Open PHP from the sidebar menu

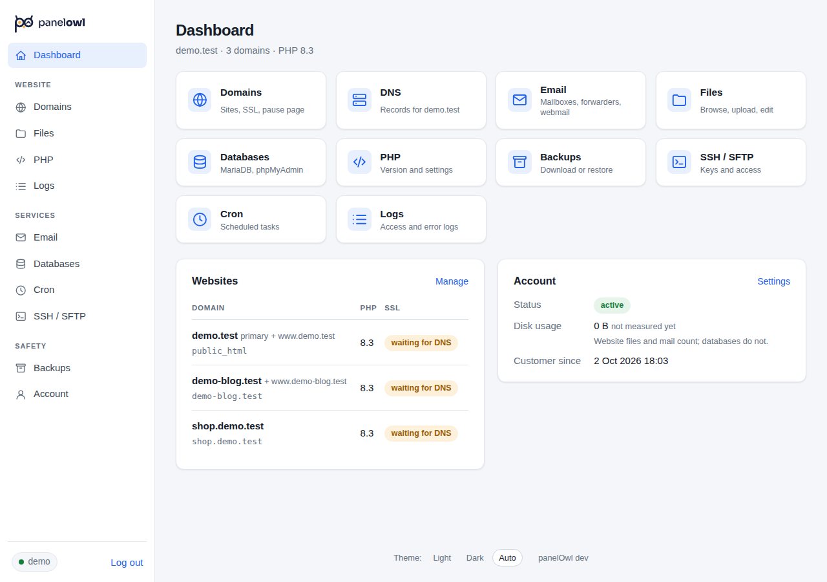[x=77, y=160]
